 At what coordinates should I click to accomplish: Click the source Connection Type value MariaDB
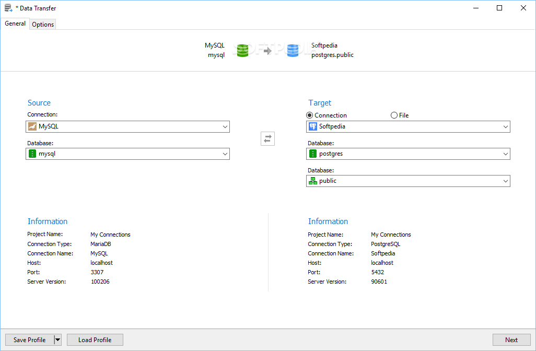click(101, 244)
